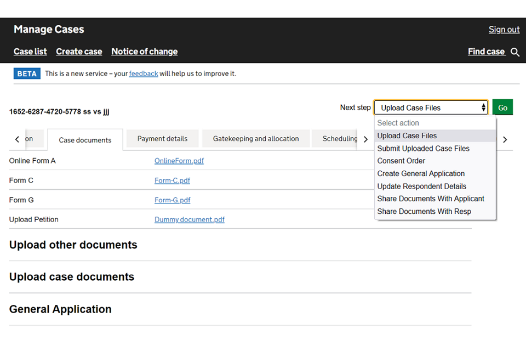Select Update Respondent Details option

click(421, 186)
